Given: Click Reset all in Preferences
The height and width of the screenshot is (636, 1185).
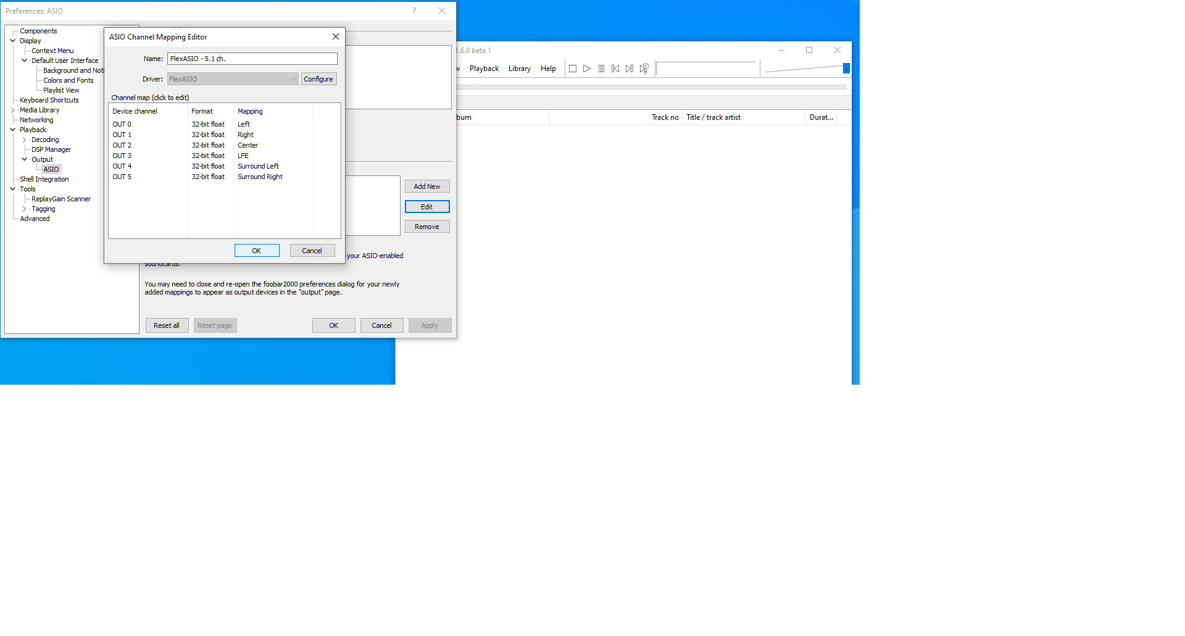Looking at the screenshot, I should 167,325.
